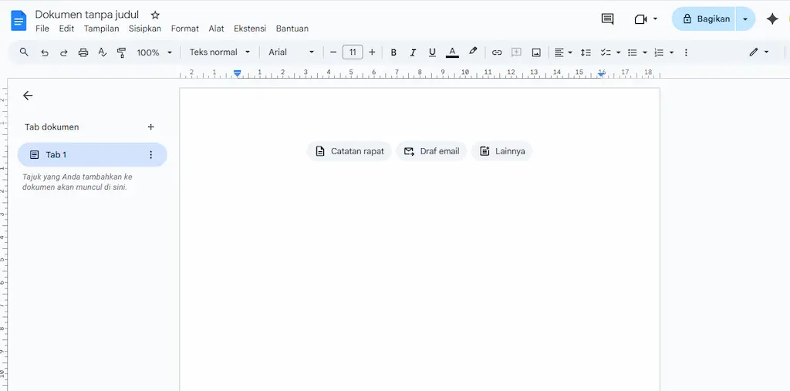Image resolution: width=790 pixels, height=391 pixels.
Task: Insert a link
Action: pos(497,52)
